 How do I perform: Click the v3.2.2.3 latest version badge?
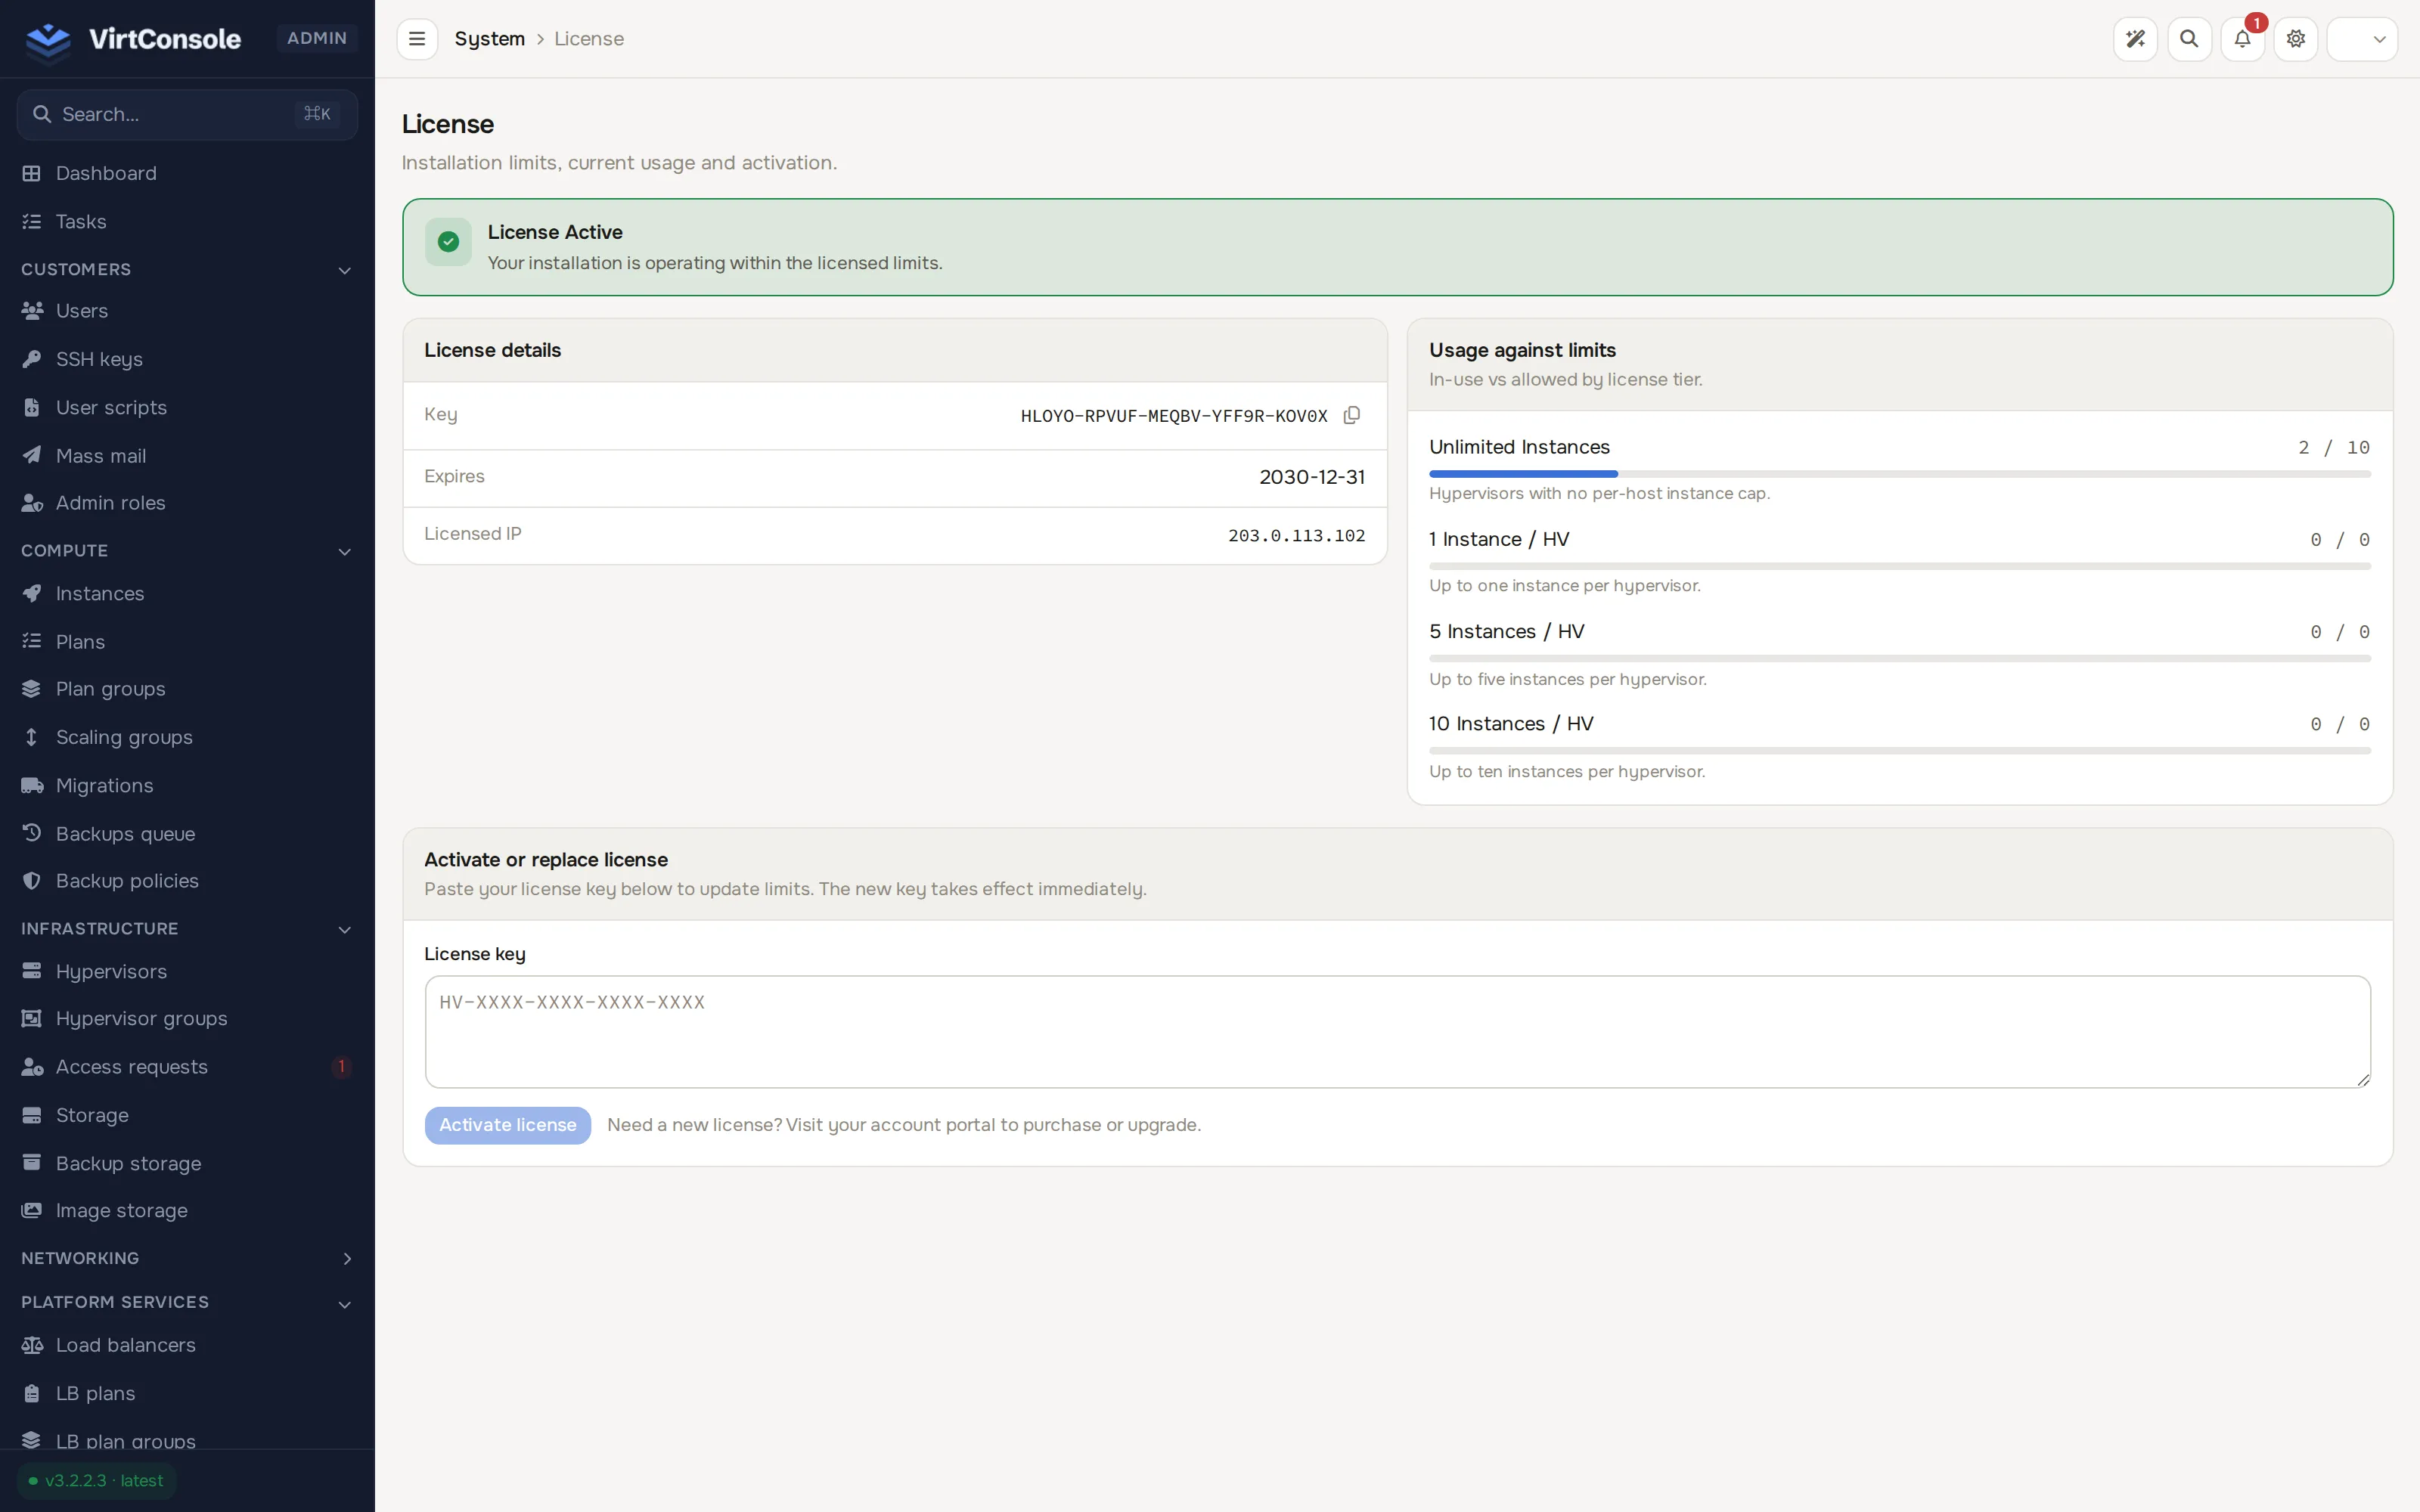point(97,1481)
